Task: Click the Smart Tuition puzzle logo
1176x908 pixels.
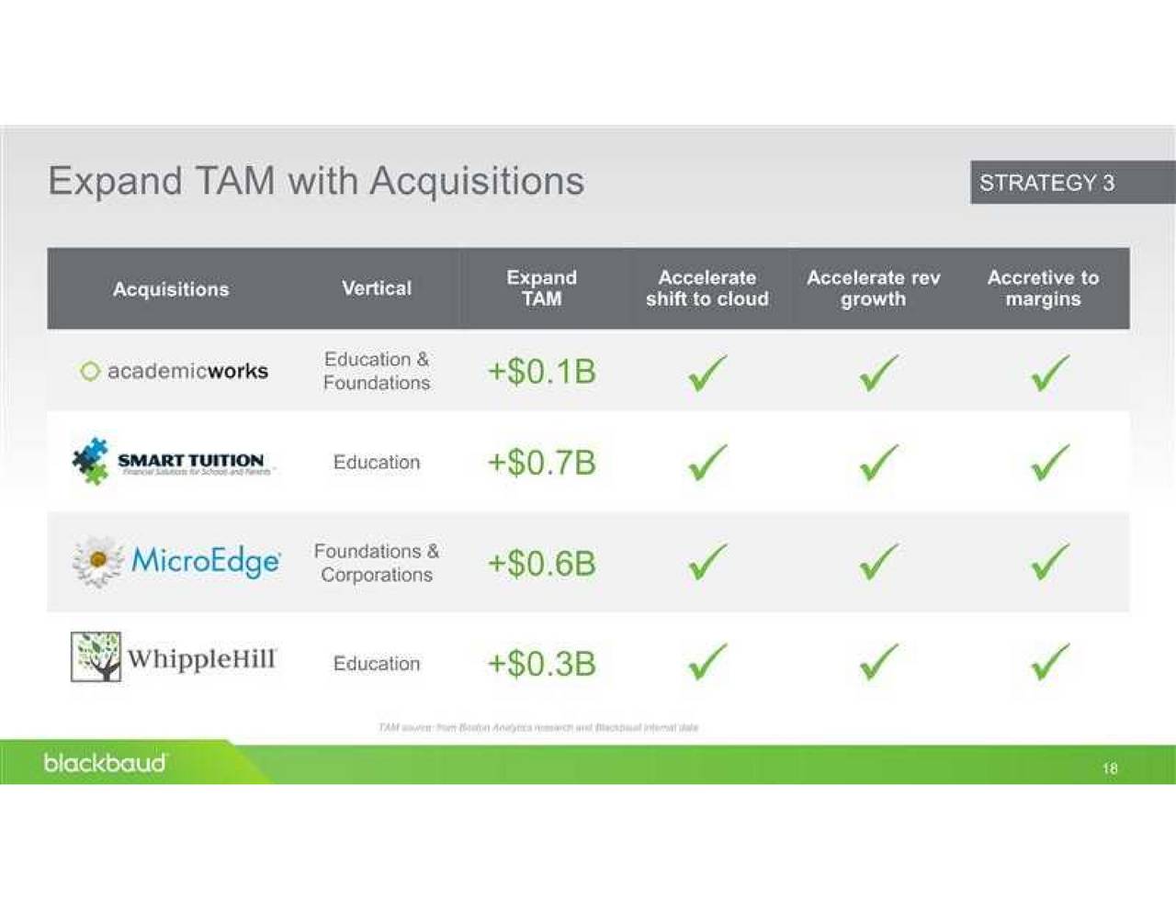Action: coord(90,461)
